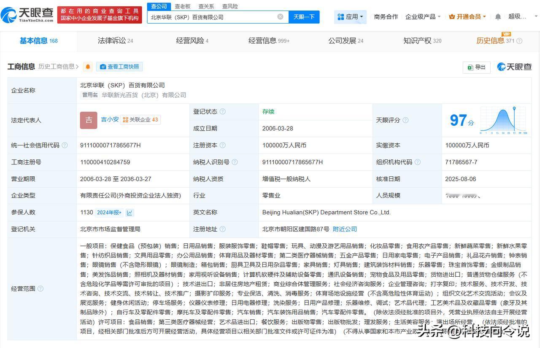Image resolution: width=540 pixels, height=348 pixels.
Task: Click the 97分 score distribution chart
Action: click(x=503, y=120)
